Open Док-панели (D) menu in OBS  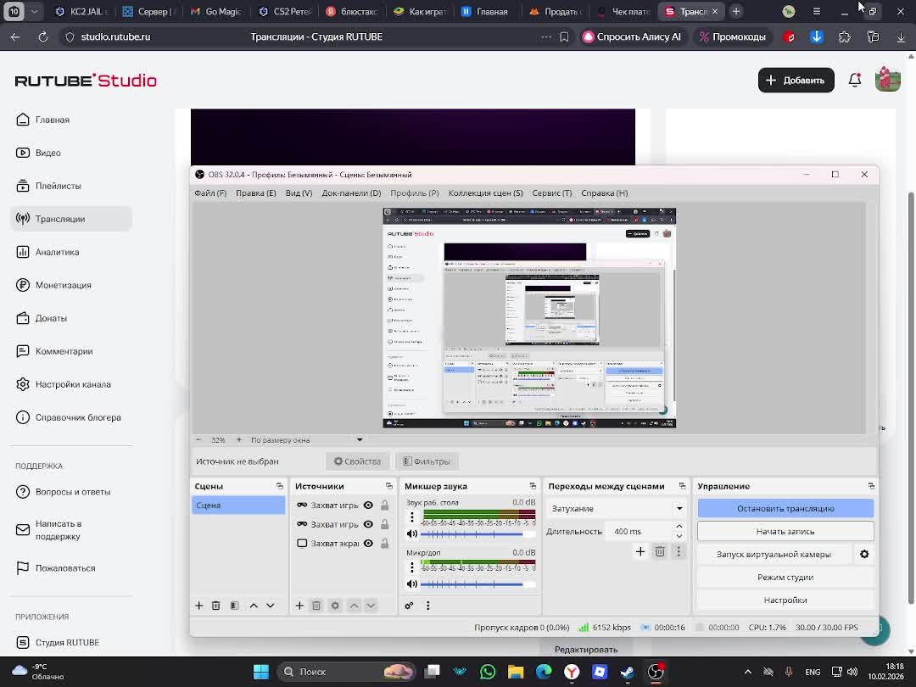coord(352,193)
